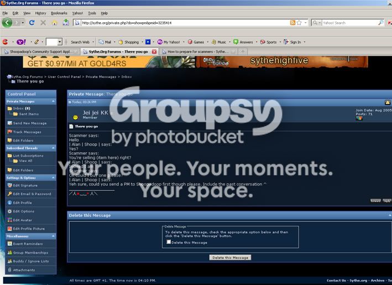This screenshot has height=285, width=392.
Task: Open Music from the Yahoo toolbar
Action: coord(219,42)
